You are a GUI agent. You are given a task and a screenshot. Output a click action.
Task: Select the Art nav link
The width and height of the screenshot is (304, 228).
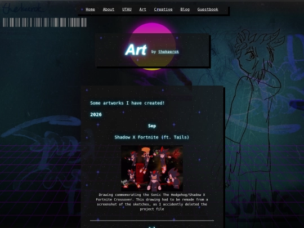pos(142,10)
